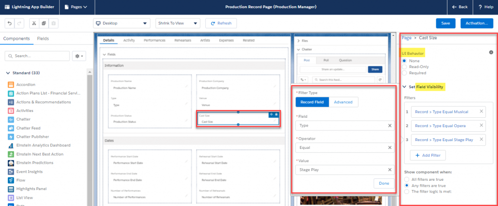Select the Action Plans List component icon
Viewport: 498px width, 206px height.
point(11,94)
